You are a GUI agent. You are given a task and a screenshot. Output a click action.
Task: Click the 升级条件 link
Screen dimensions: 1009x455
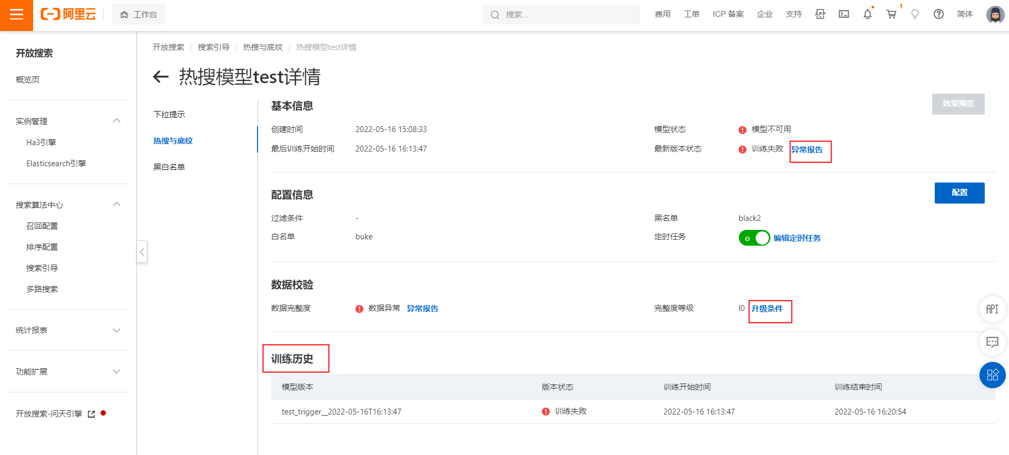(x=767, y=308)
